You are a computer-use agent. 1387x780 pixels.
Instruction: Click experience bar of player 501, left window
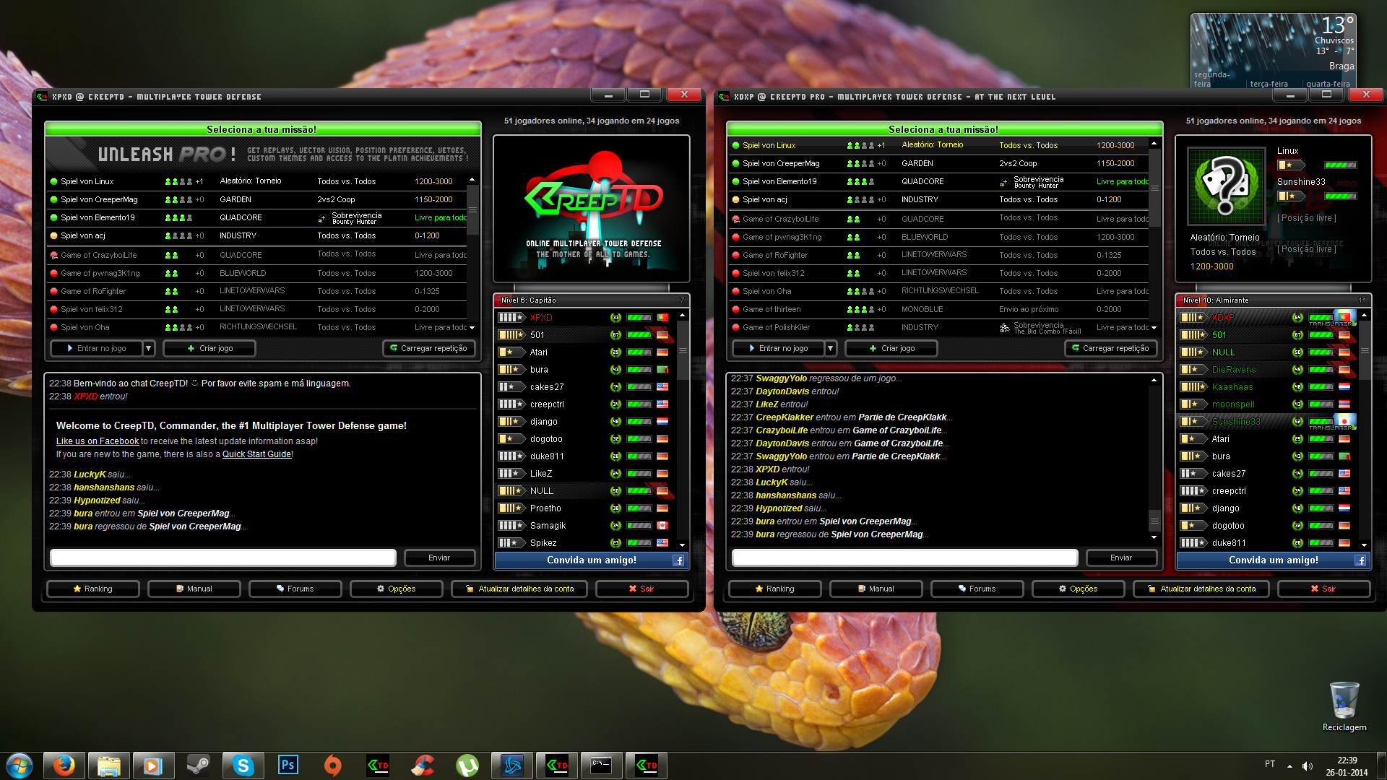pyautogui.click(x=639, y=335)
